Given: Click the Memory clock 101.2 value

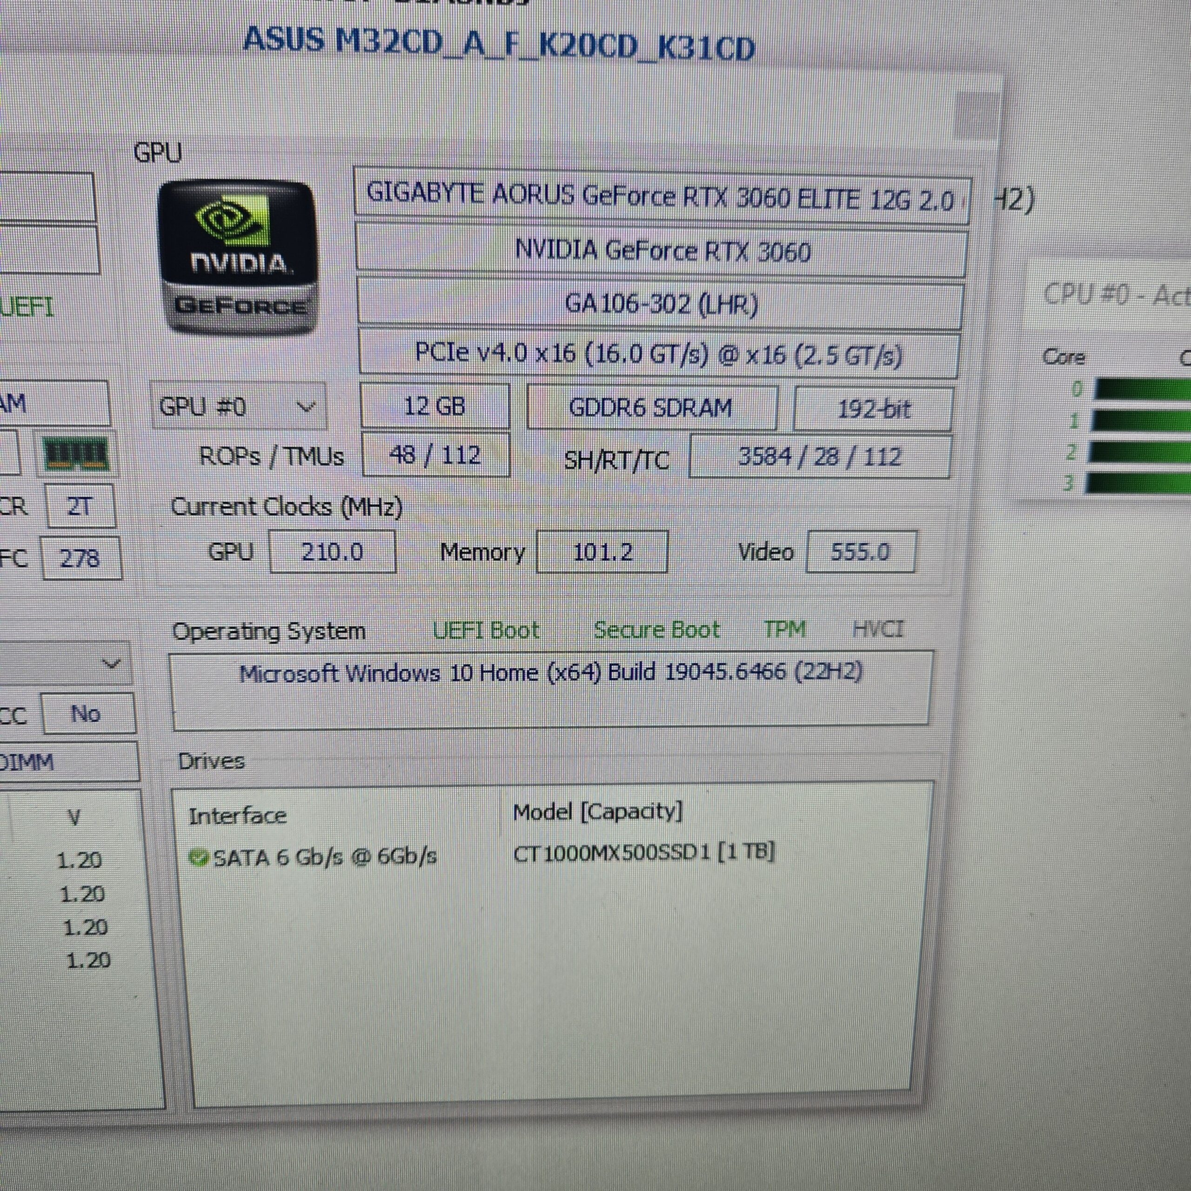Looking at the screenshot, I should [602, 552].
